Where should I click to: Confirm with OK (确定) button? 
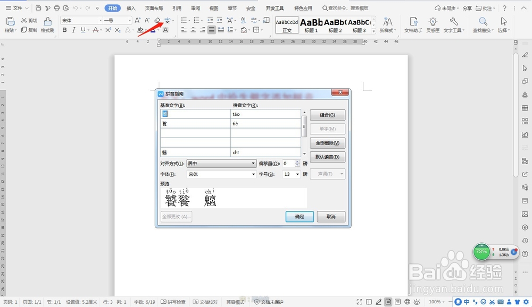click(300, 217)
